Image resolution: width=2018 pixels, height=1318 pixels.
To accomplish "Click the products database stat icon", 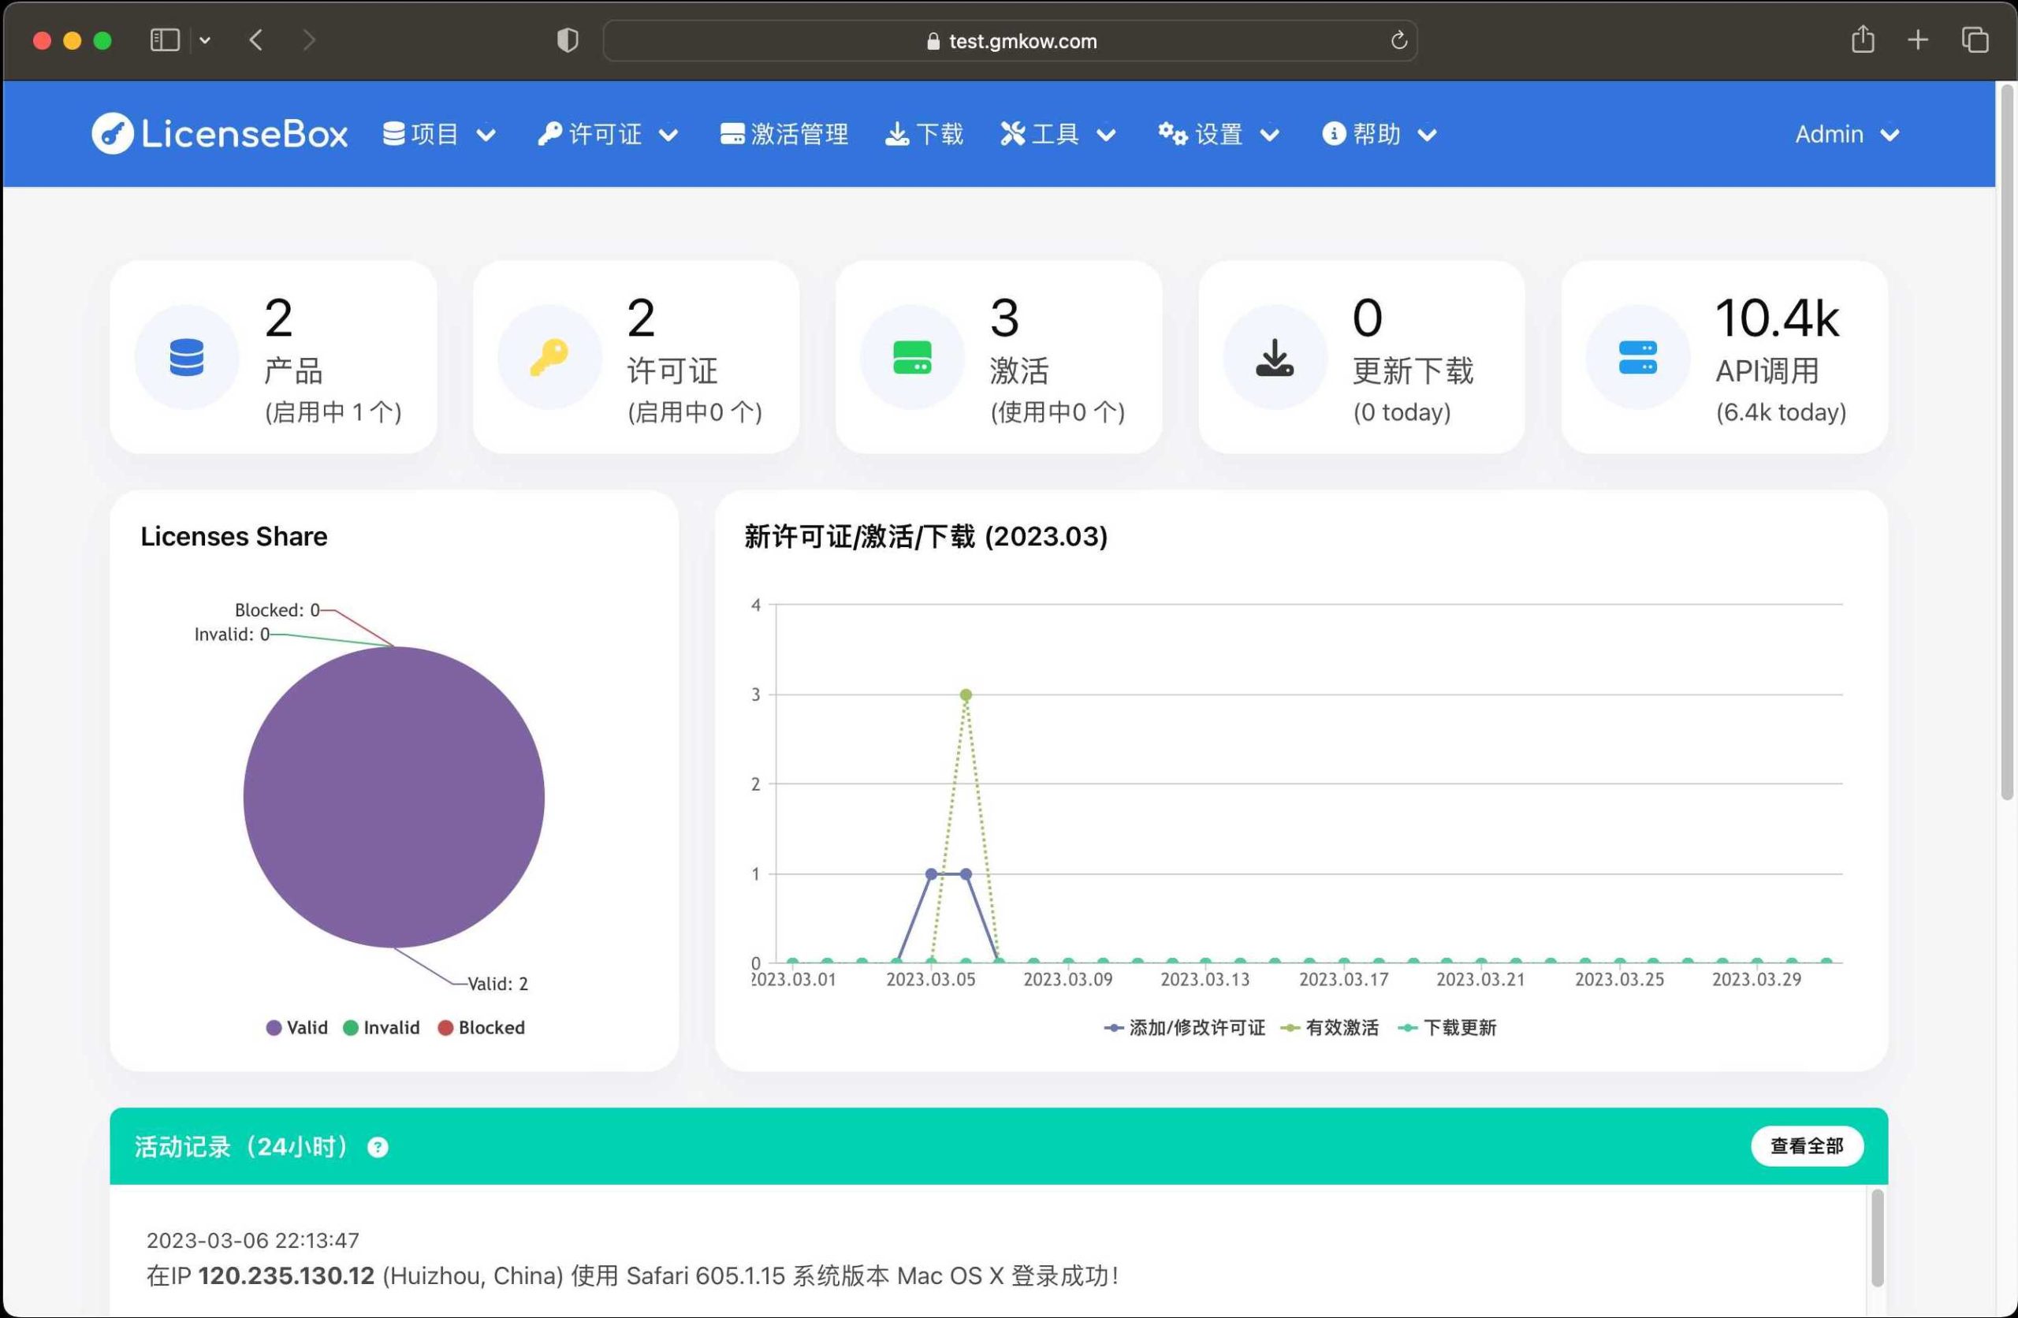I will click(187, 357).
